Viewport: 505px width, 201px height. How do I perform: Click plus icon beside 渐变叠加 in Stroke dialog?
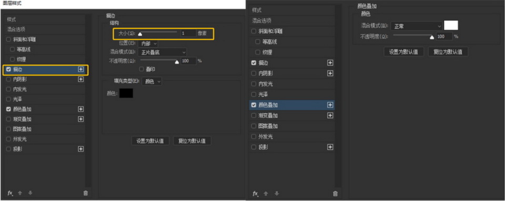(81, 119)
